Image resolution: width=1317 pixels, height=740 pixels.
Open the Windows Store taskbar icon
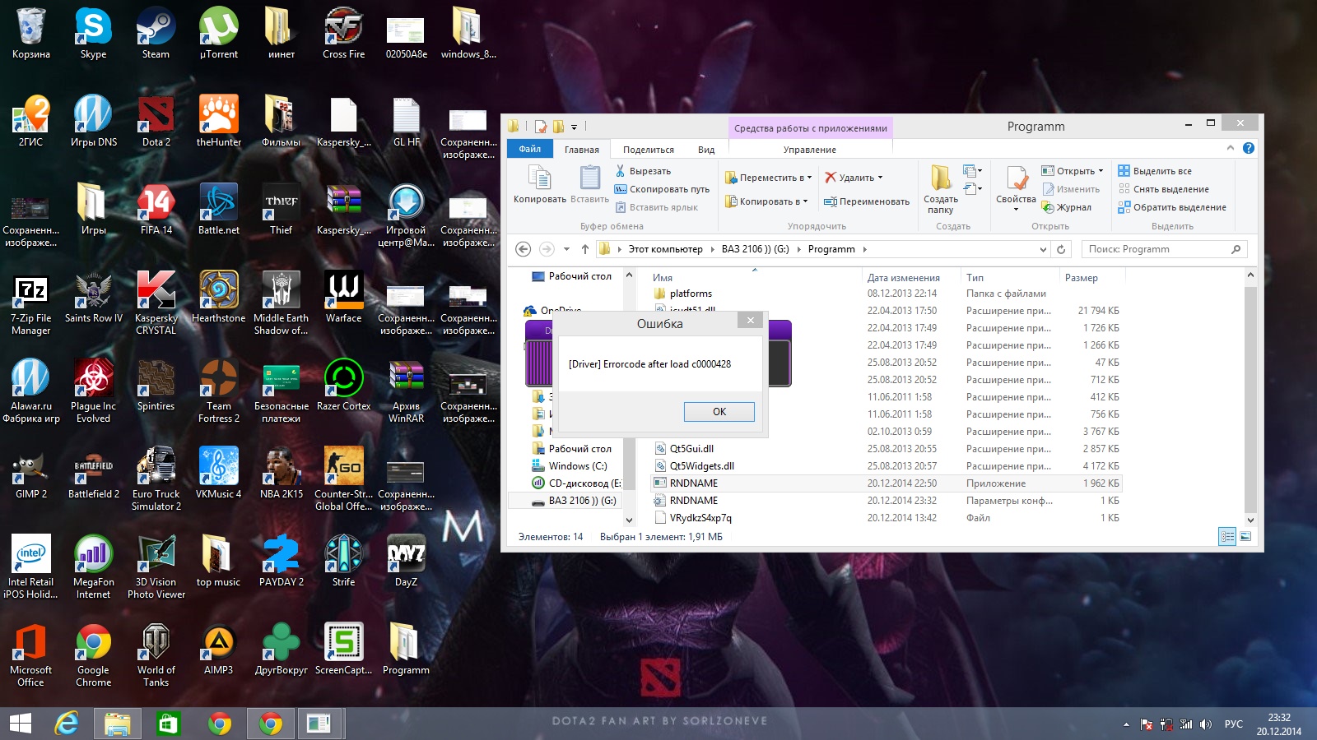[169, 724]
